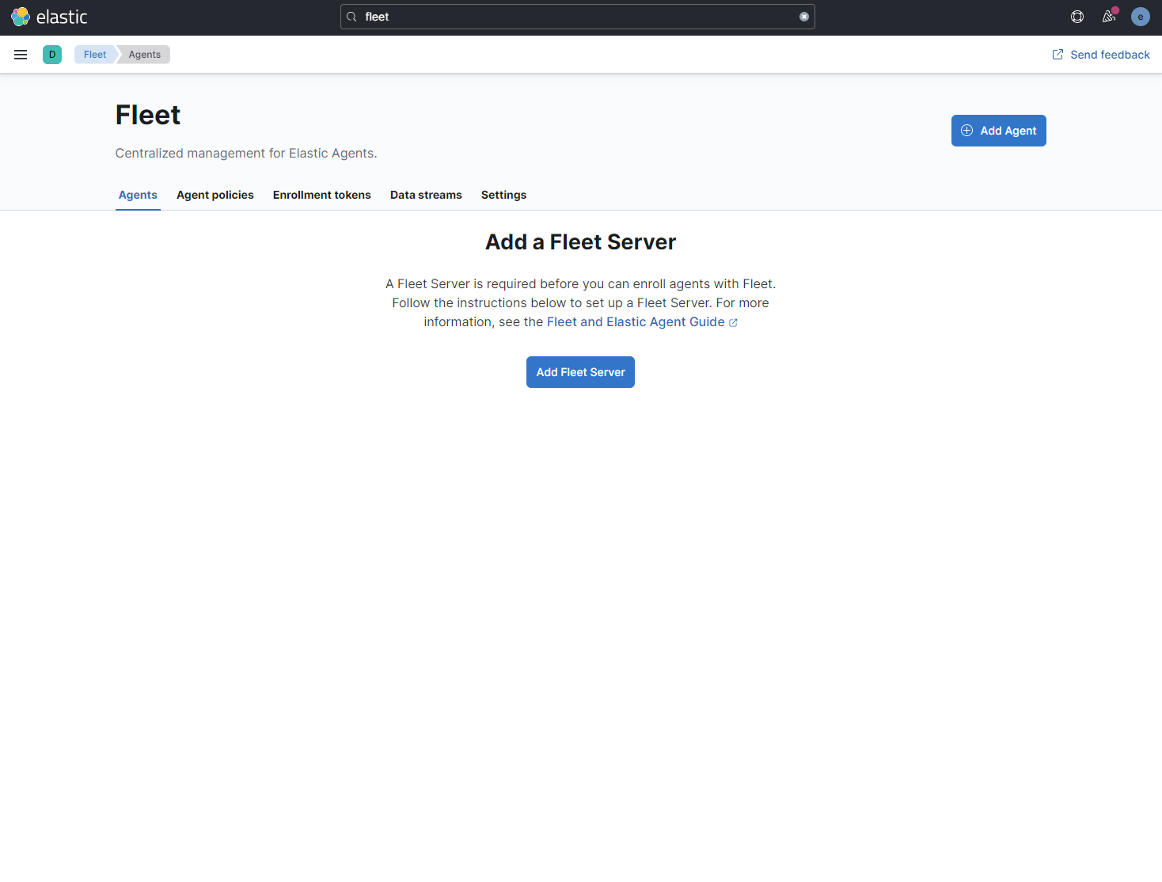Open the Enrollment tokens tab
The height and width of the screenshot is (882, 1162).
(322, 195)
